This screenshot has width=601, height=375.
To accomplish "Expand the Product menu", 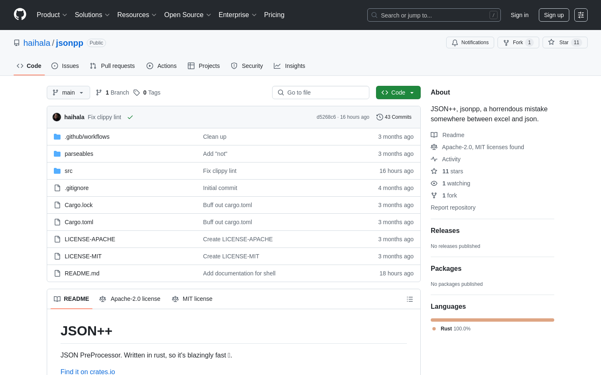I will click(x=52, y=15).
